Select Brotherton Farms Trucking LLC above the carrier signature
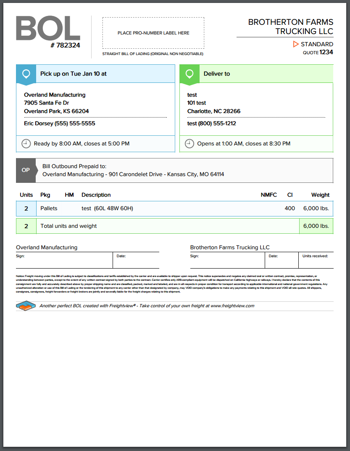The width and height of the screenshot is (350, 451). (230, 248)
